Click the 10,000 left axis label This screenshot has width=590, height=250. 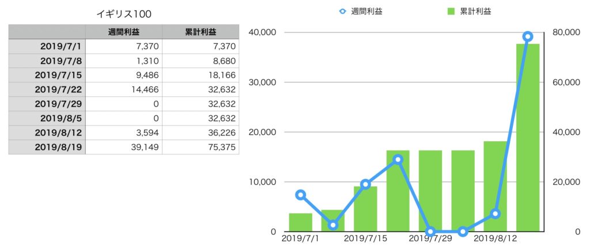tap(263, 183)
